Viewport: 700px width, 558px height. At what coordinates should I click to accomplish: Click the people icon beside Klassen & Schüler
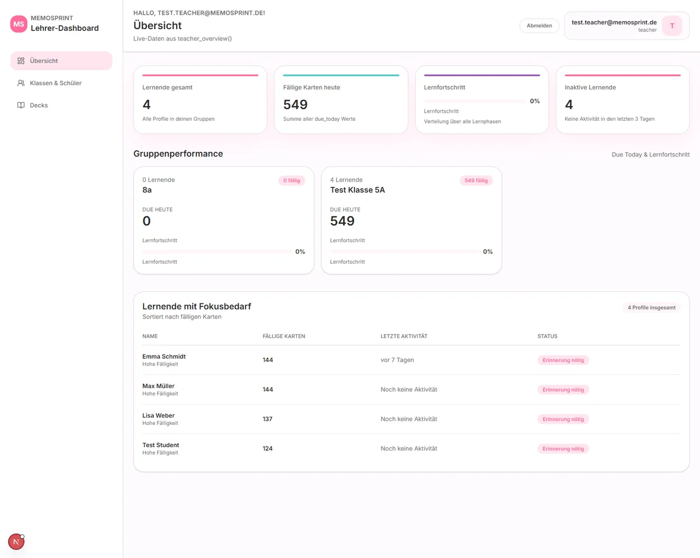[x=21, y=83]
